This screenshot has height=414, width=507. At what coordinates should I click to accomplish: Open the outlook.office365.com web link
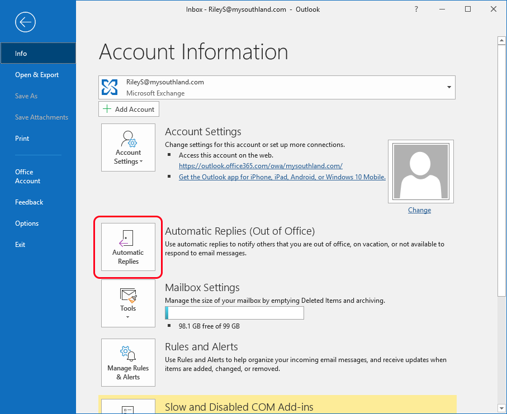click(260, 166)
